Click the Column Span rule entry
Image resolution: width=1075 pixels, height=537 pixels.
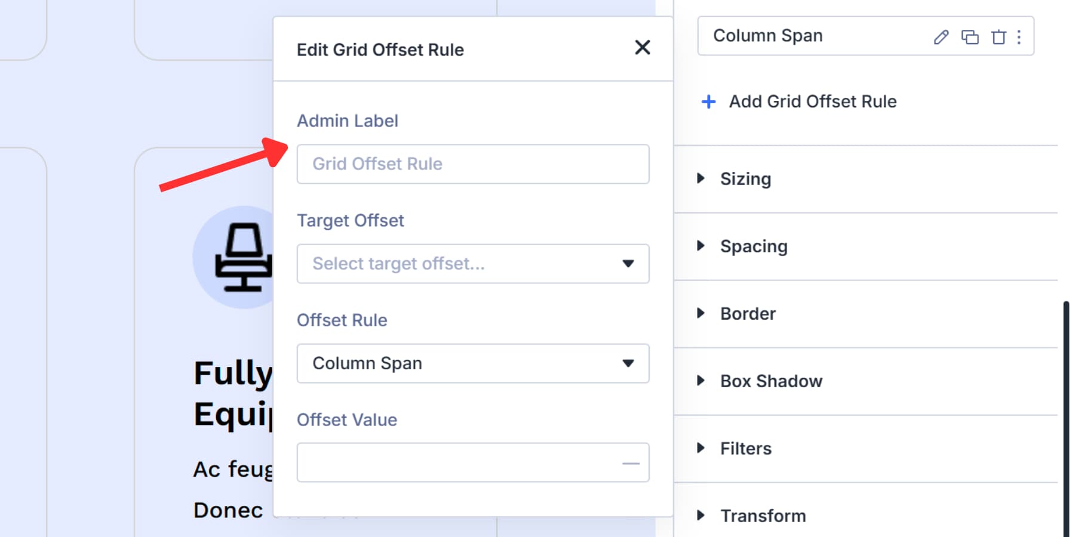[768, 36]
